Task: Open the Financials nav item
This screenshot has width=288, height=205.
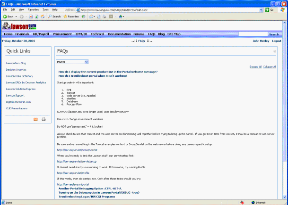Action: (22, 34)
